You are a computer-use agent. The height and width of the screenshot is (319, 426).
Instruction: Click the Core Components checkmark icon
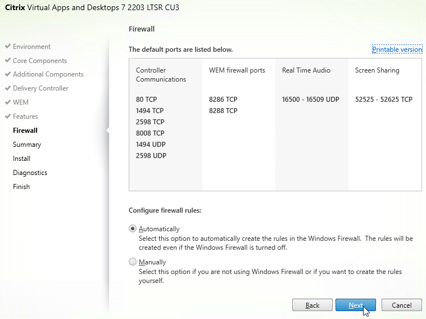coord(8,61)
